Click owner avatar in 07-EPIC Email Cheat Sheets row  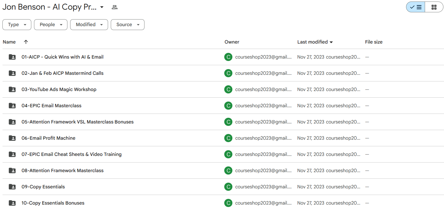(x=228, y=154)
